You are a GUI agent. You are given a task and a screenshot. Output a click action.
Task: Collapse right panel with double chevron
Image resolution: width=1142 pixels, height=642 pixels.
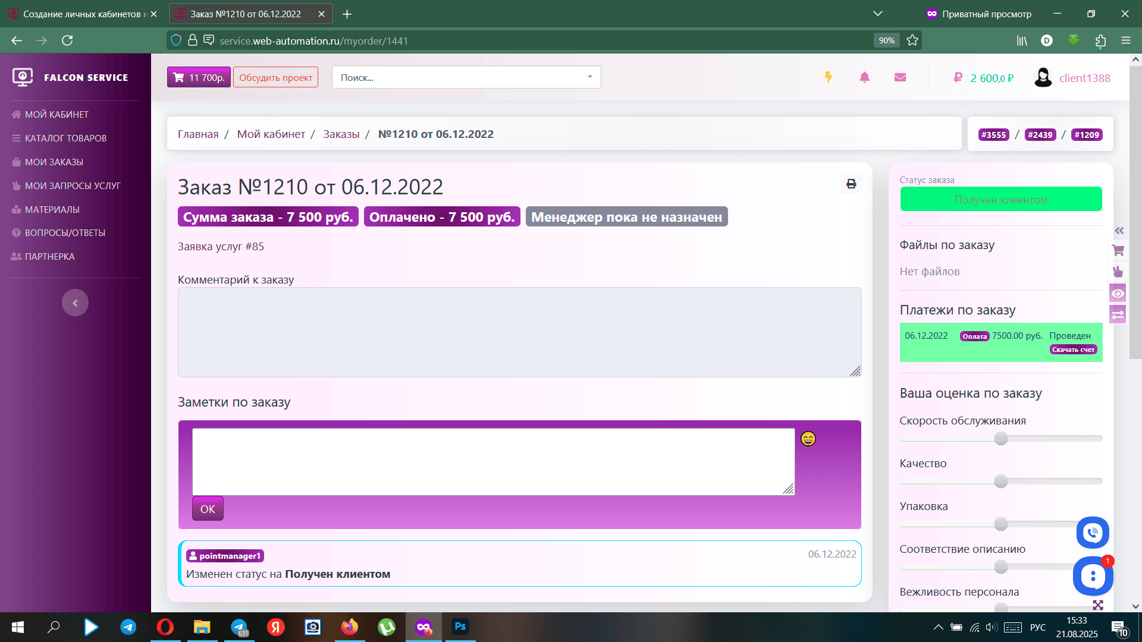1119,231
